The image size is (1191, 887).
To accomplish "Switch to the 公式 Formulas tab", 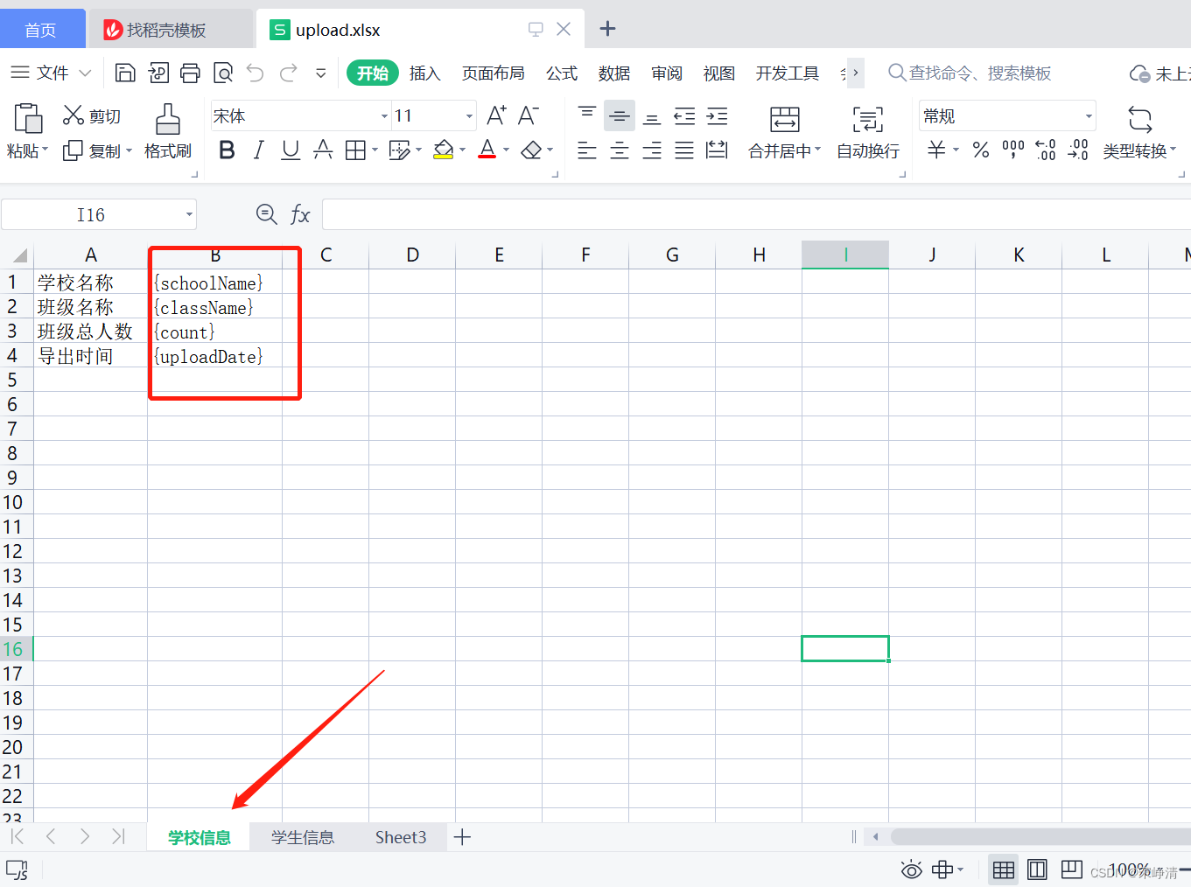I will 562,73.
